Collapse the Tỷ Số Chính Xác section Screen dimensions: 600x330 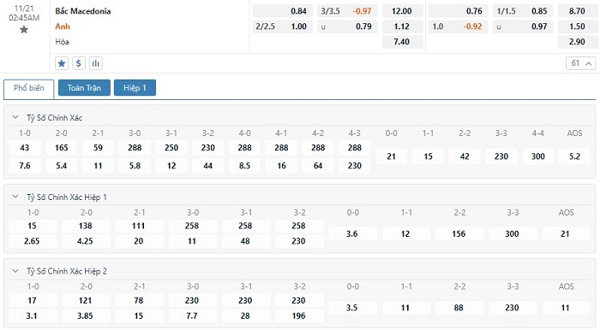15,117
